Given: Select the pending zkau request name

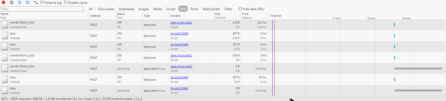Looking at the screenshot, I should 13,88.
